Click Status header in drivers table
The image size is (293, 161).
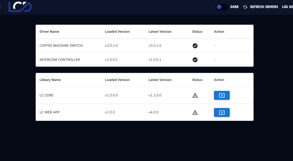click(x=197, y=32)
